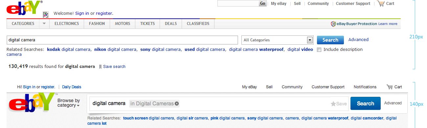This screenshot has width=427, height=128.
Task: Open Community in the top header
Action: pos(318,4)
